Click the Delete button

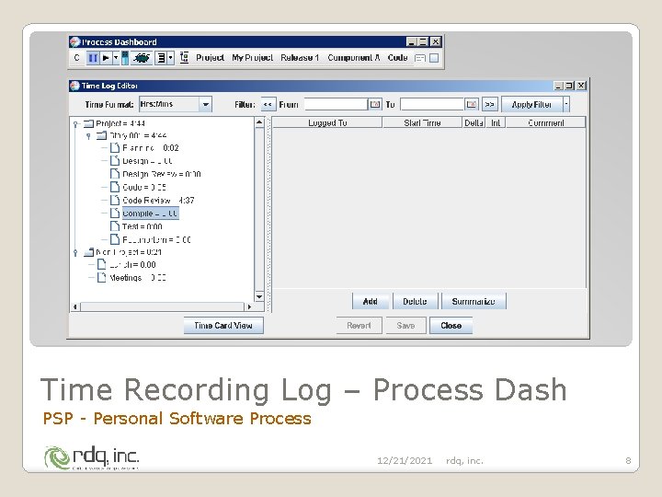[x=415, y=301]
